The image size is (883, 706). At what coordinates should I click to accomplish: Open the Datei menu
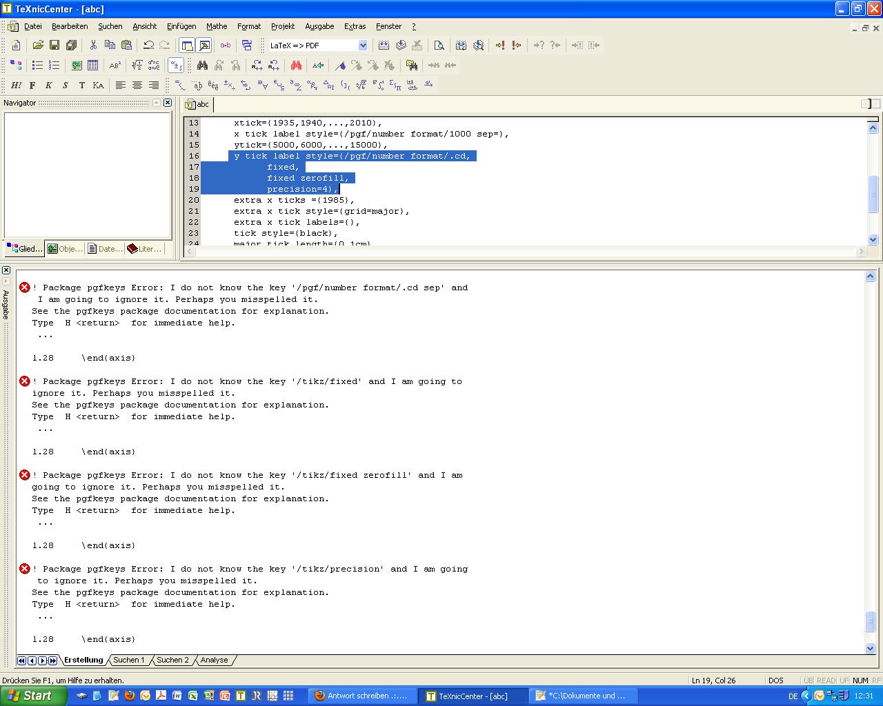(x=33, y=26)
